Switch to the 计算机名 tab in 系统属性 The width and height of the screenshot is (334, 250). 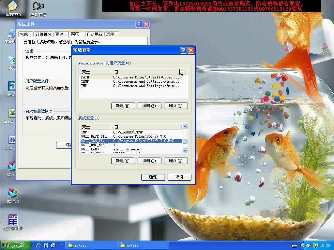43,34
